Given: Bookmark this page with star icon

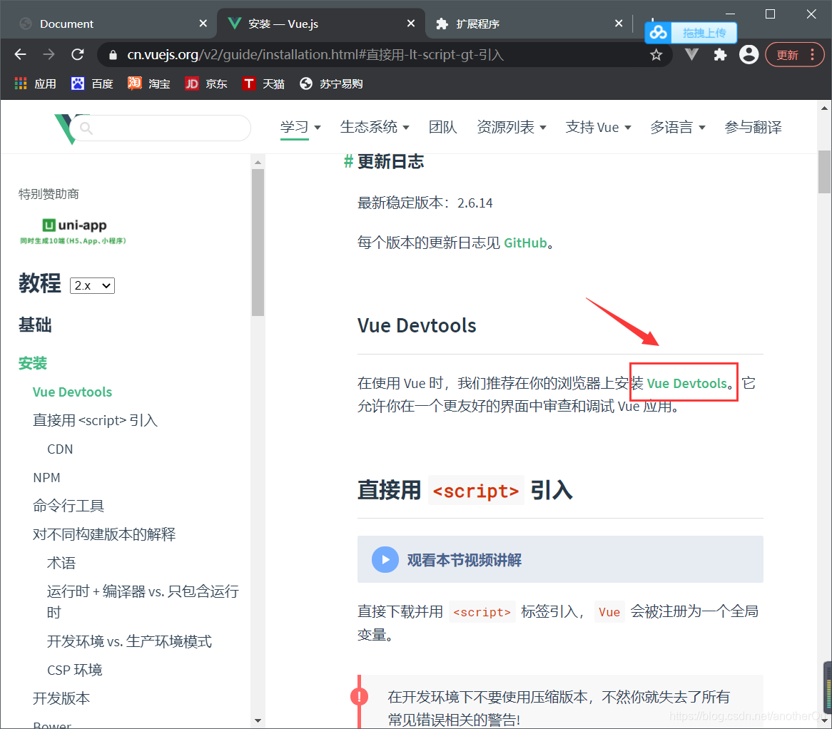Looking at the screenshot, I should click(x=656, y=55).
